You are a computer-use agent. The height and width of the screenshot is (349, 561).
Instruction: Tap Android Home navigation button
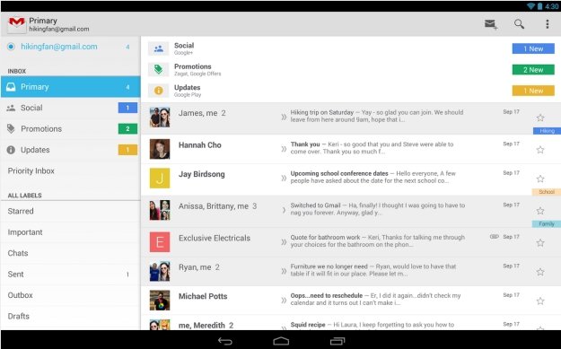point(281,340)
